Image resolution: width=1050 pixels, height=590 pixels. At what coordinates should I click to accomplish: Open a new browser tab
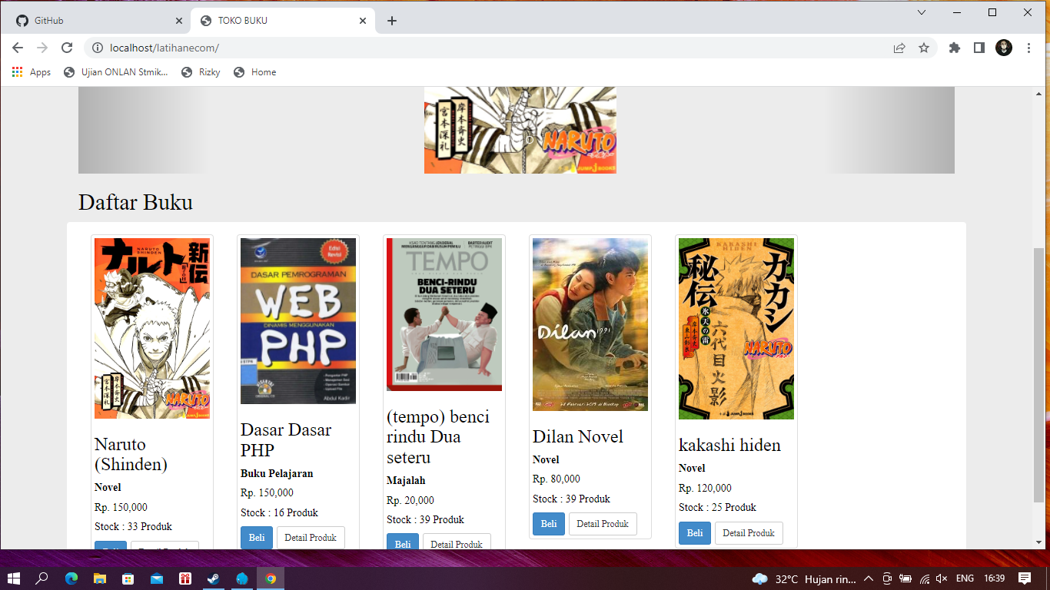(x=392, y=21)
